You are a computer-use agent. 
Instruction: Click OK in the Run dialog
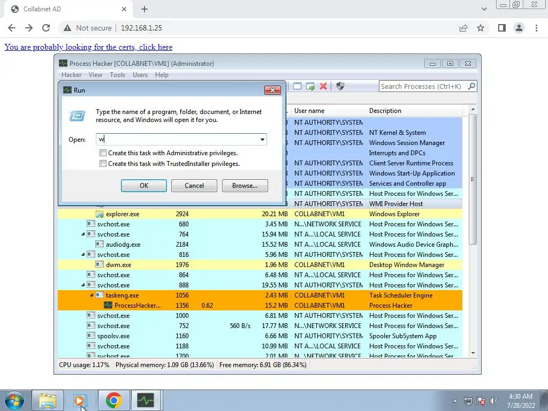(143, 186)
